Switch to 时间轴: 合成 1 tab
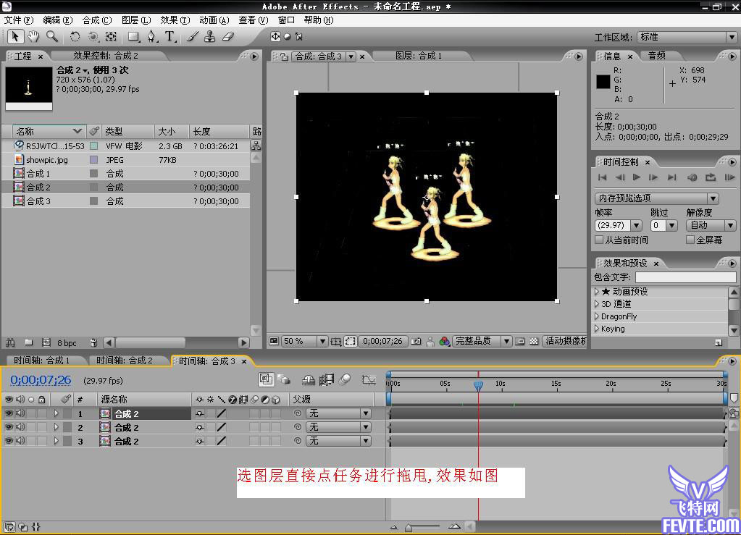Image resolution: width=741 pixels, height=535 pixels. pyautogui.click(x=41, y=361)
